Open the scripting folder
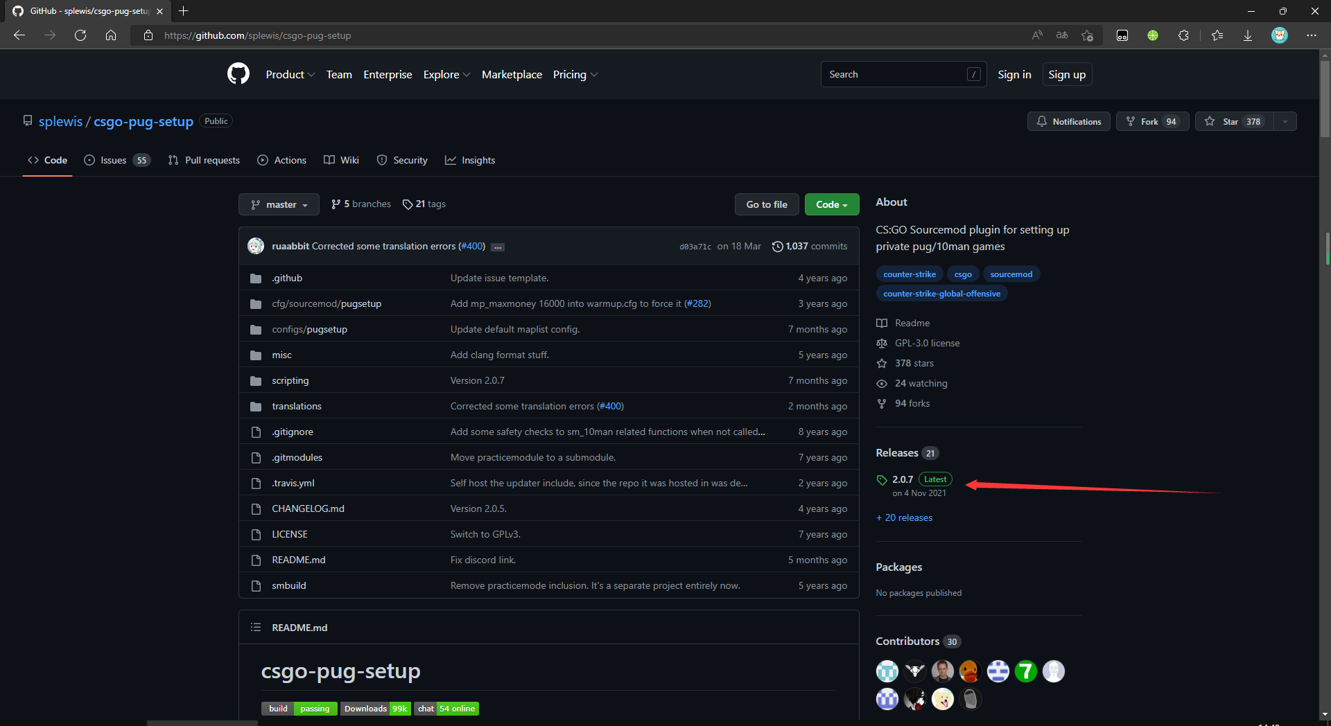The height and width of the screenshot is (726, 1331). tap(290, 380)
